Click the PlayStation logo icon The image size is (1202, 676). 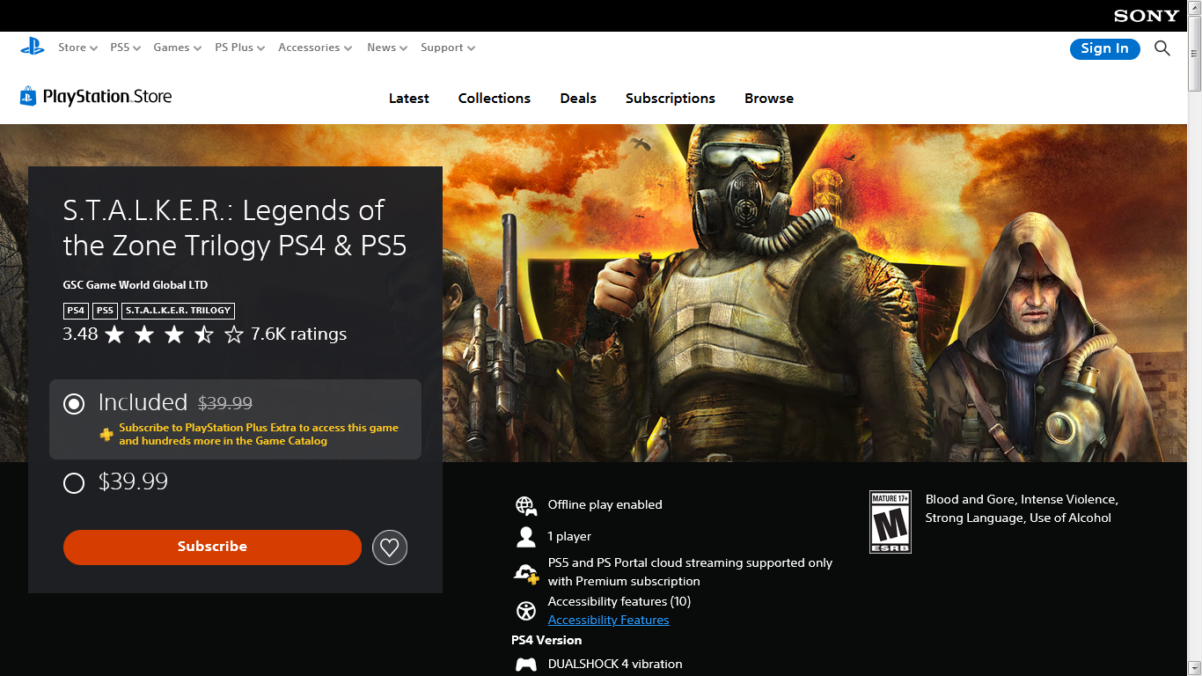(33, 48)
